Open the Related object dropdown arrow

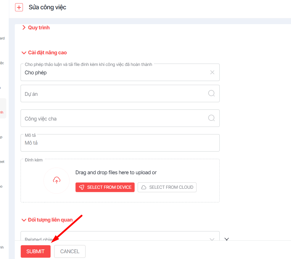coord(212,239)
